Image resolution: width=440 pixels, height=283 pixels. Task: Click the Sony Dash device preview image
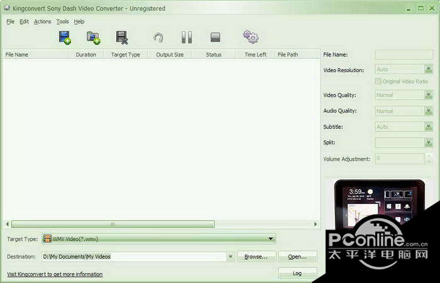[380, 205]
